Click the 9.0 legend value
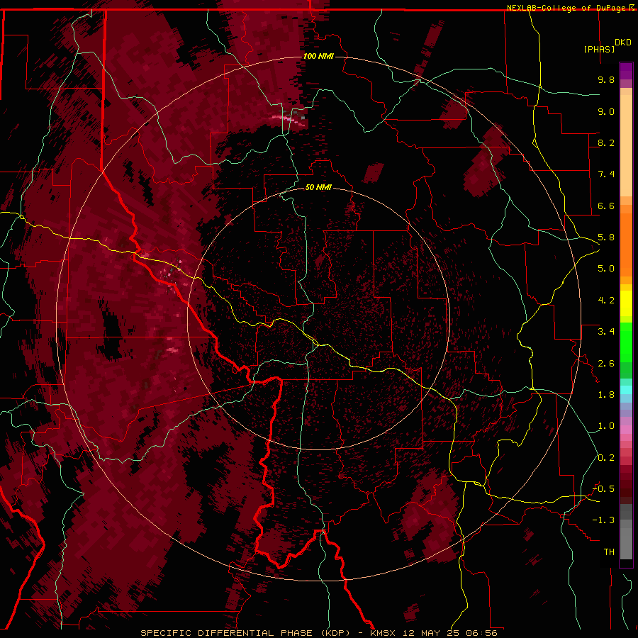638x638 pixels. pyautogui.click(x=606, y=111)
